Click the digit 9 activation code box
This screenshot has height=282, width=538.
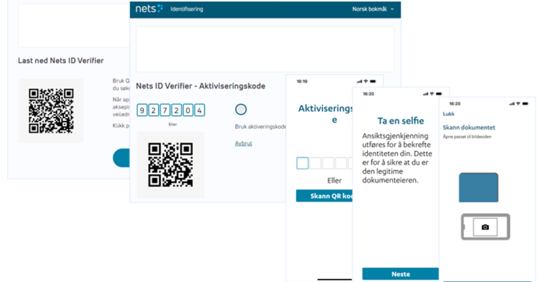point(142,109)
